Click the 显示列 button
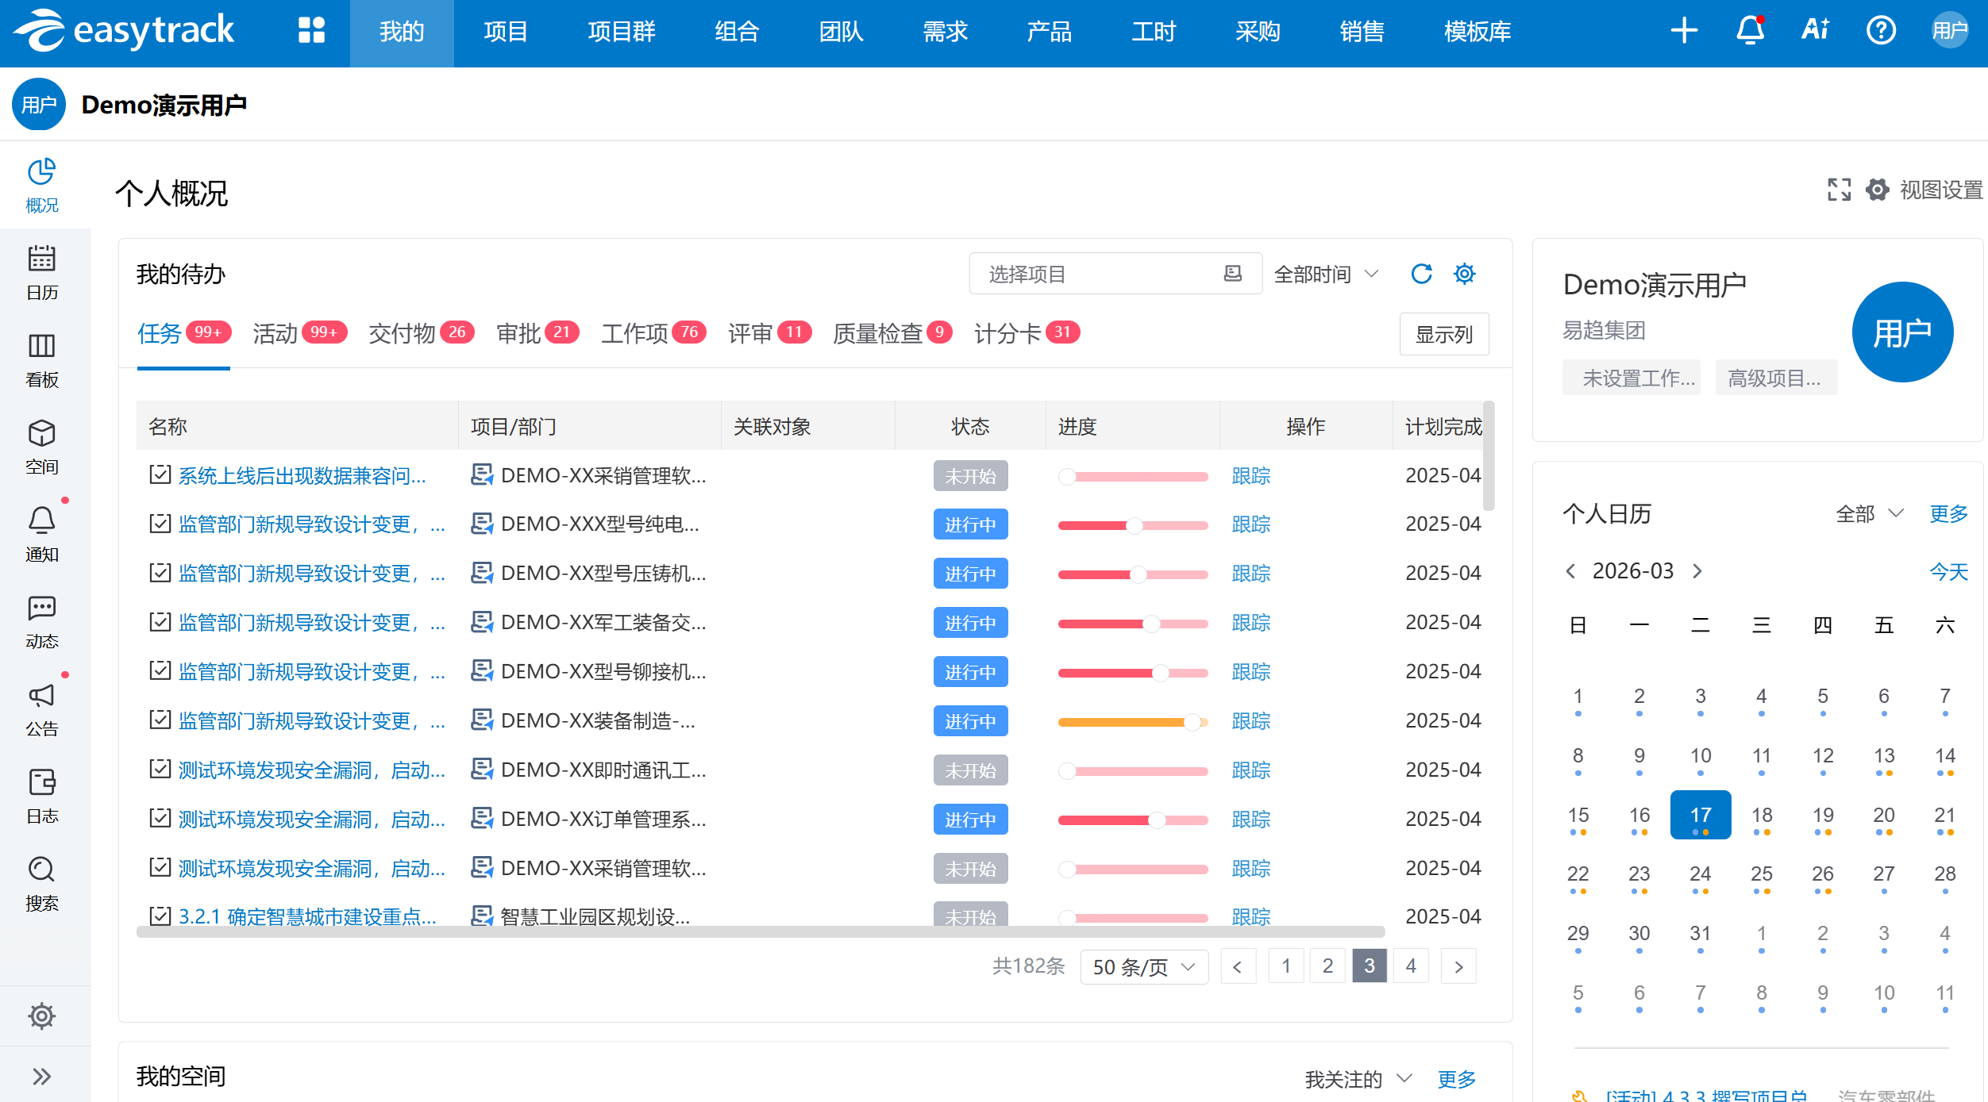This screenshot has width=1988, height=1102. point(1443,334)
